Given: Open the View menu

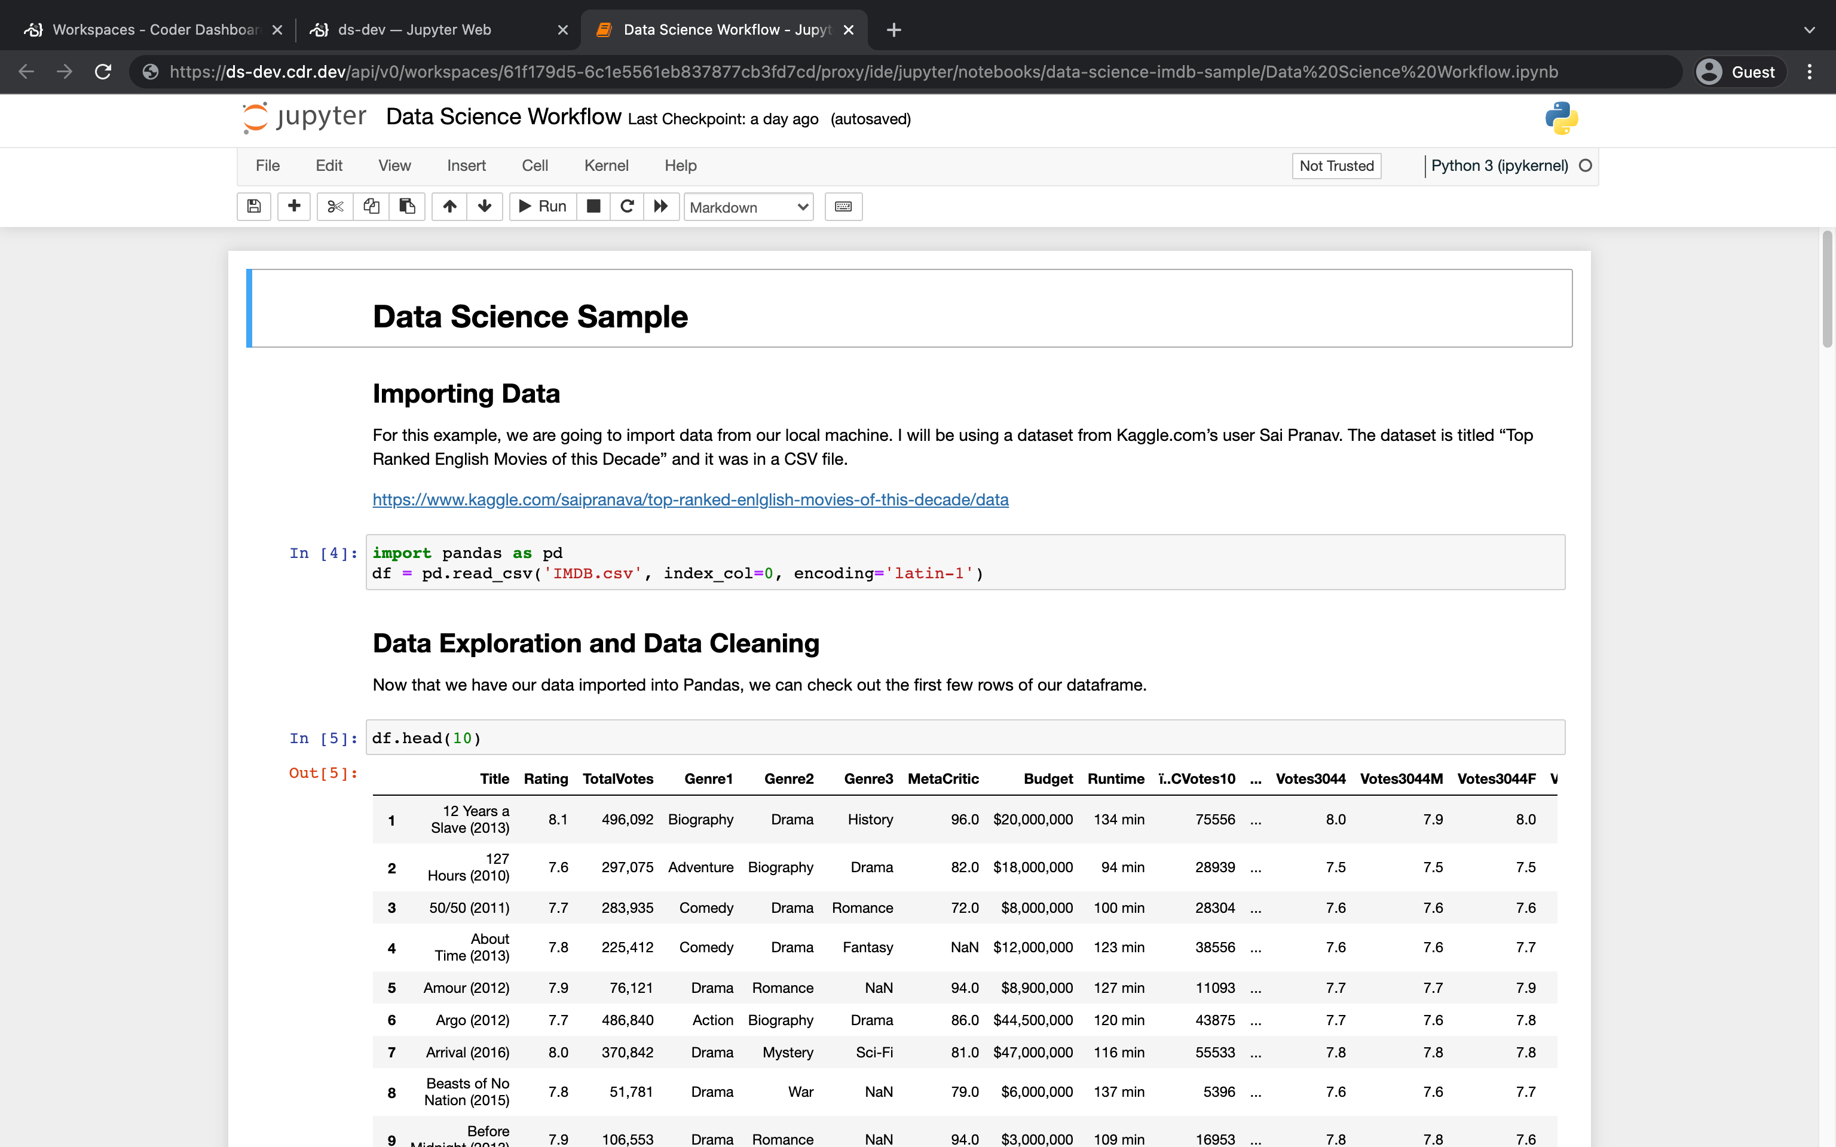Looking at the screenshot, I should click(x=394, y=165).
